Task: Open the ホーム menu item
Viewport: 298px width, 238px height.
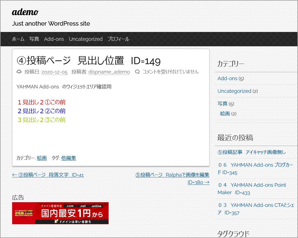Action: 18,39
